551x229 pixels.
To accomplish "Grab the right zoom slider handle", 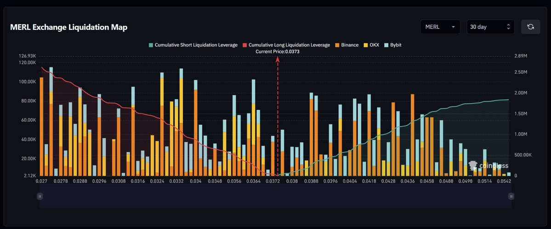I will (x=511, y=196).
